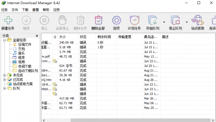Collapse the 全部任务 tree node
Viewport: 216px width, 122px height.
(4, 40)
